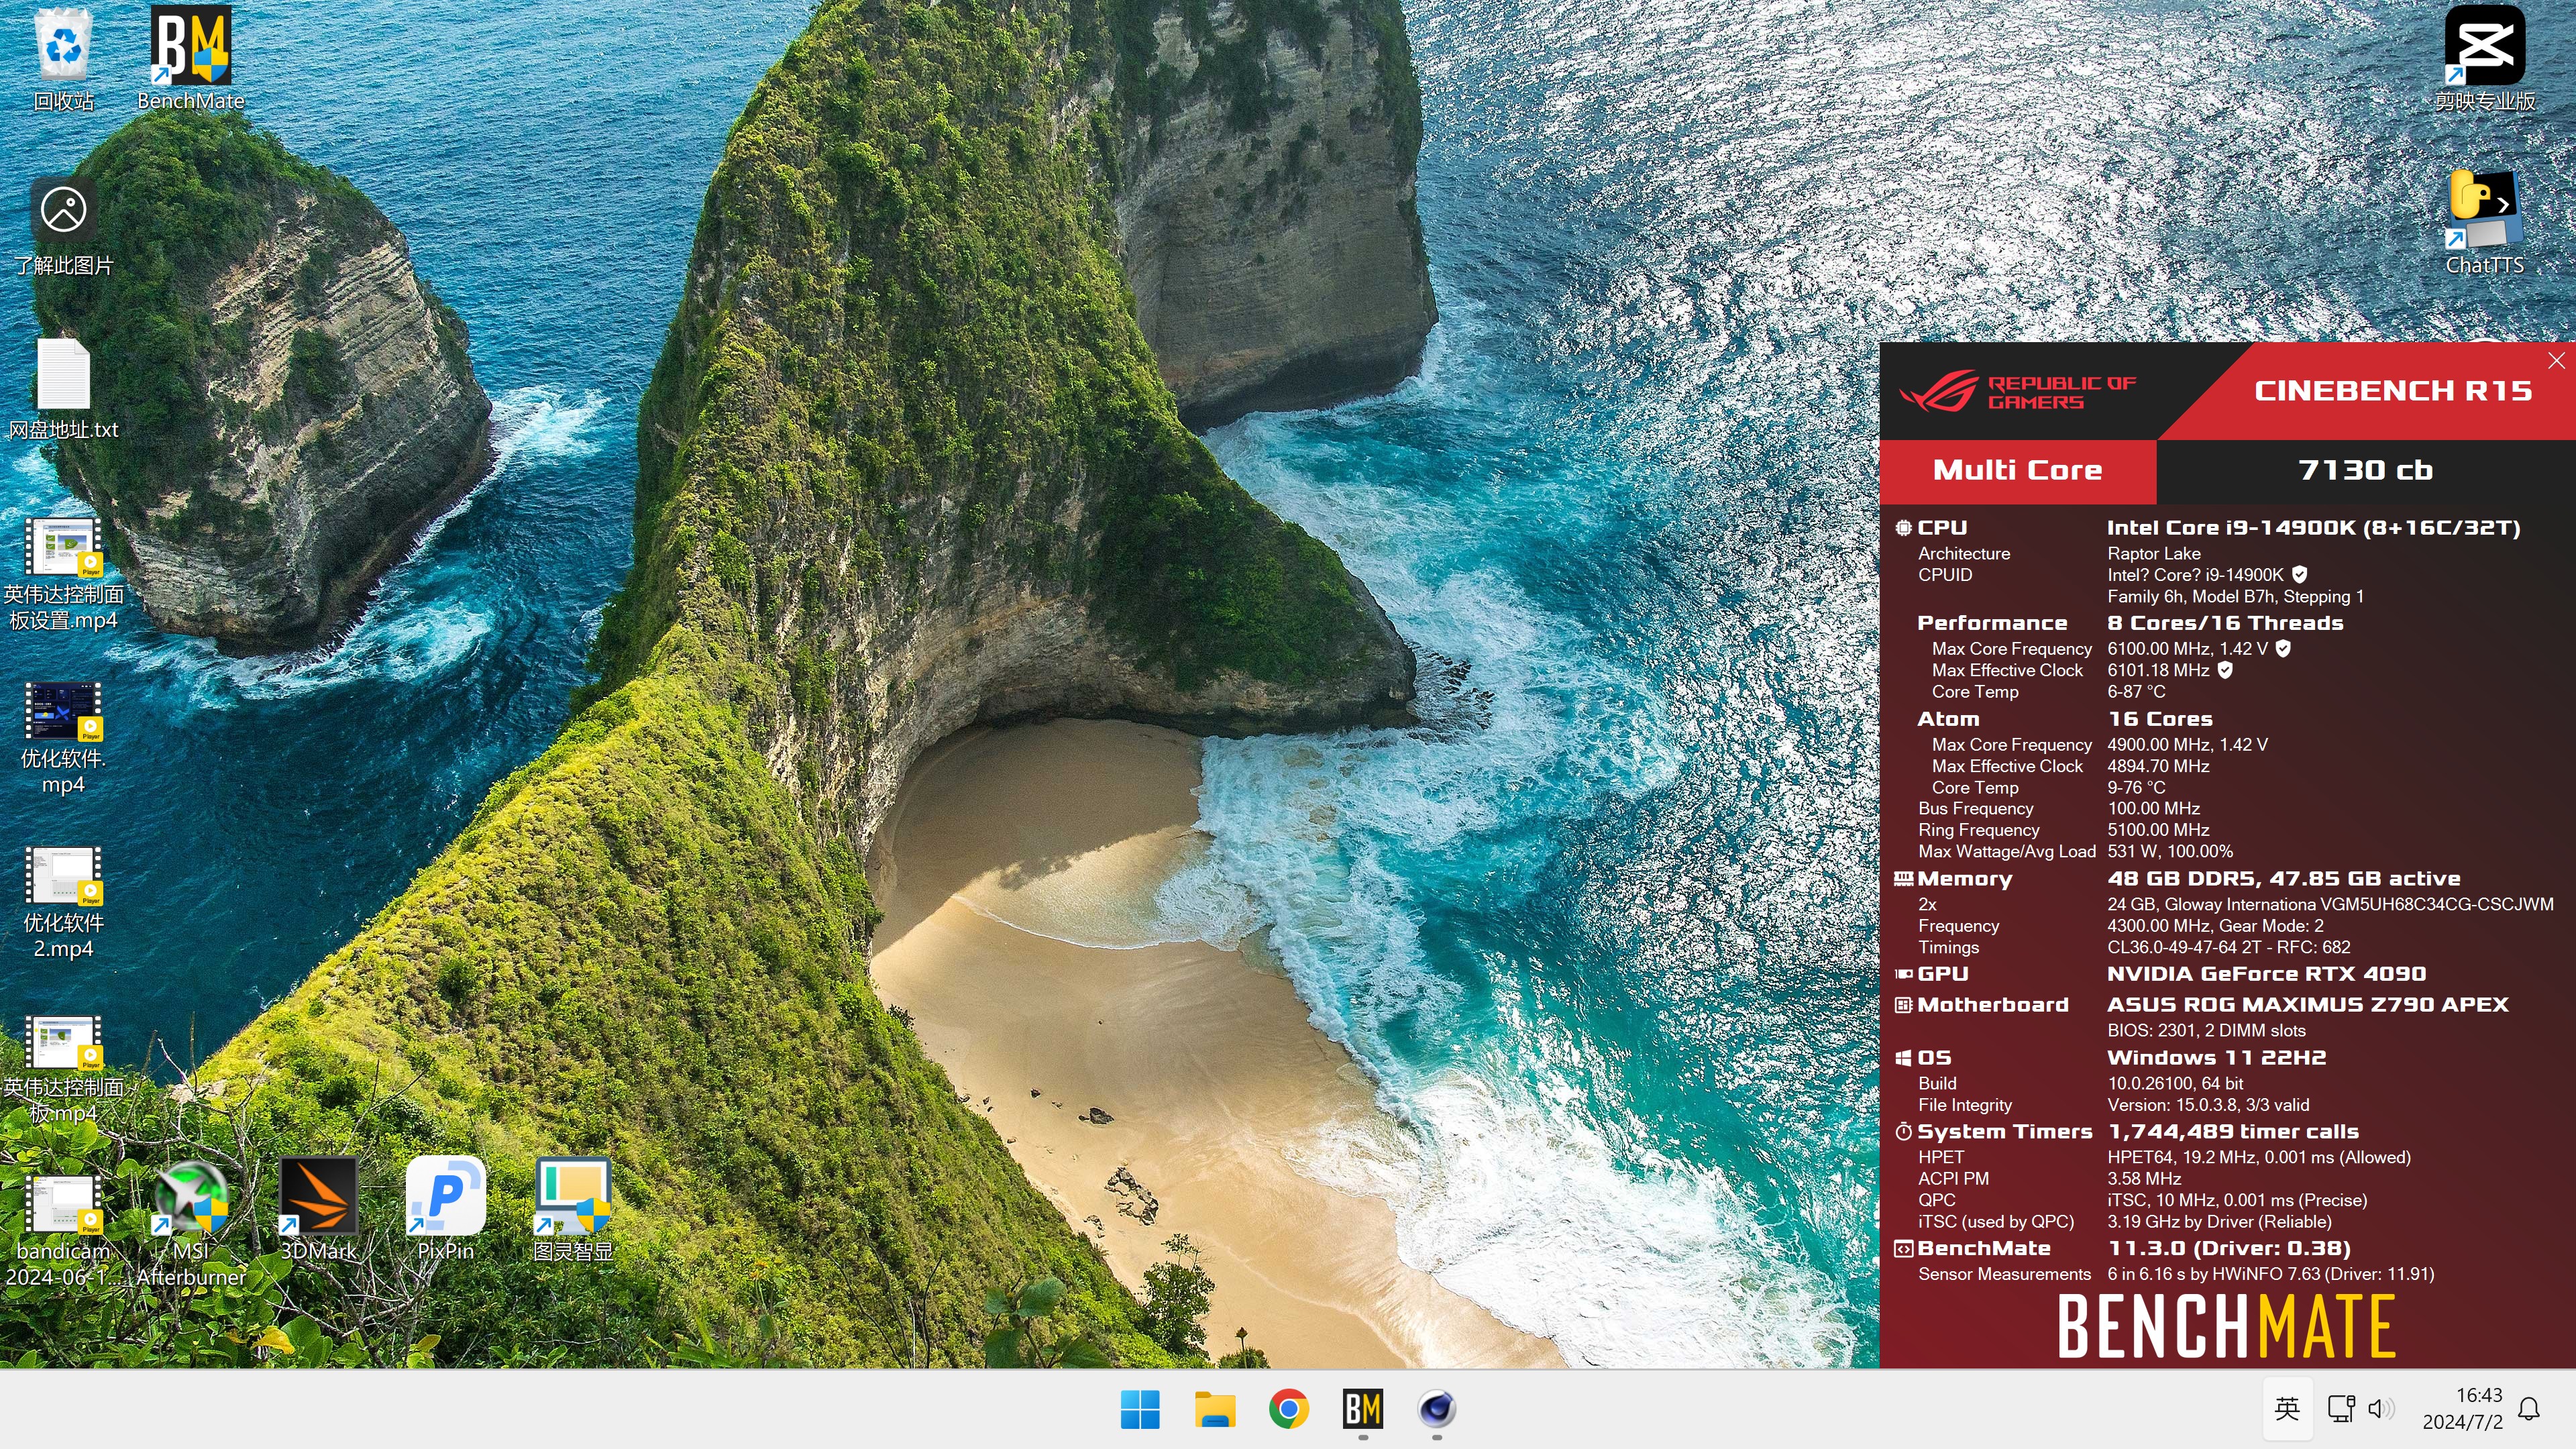Viewport: 2576px width, 1449px height.
Task: Open the 英伟达控制面板设置.mp4 video file
Action: click(63, 574)
